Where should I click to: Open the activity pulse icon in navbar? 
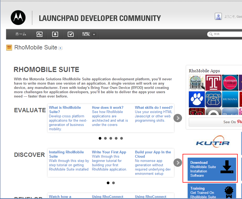pyautogui.click(x=40, y=34)
